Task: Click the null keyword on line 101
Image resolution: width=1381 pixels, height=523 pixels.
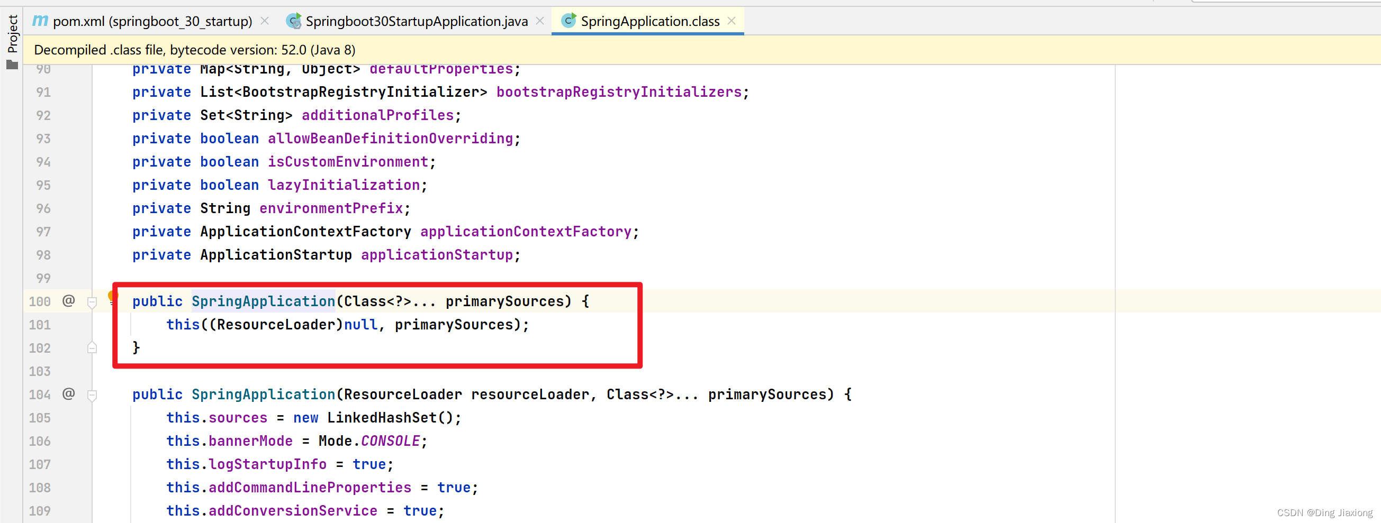Action: point(360,325)
